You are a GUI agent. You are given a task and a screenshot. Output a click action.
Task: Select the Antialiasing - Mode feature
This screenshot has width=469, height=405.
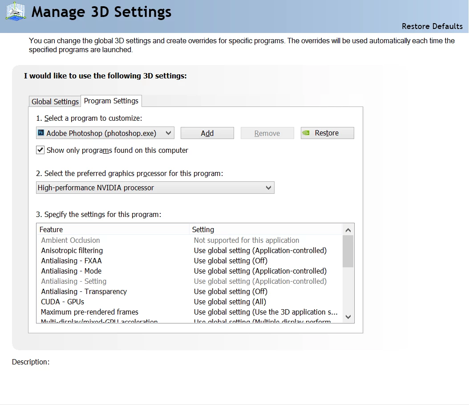(x=71, y=271)
